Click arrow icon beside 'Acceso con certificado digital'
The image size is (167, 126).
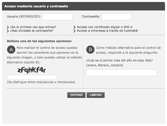[x=75, y=27]
